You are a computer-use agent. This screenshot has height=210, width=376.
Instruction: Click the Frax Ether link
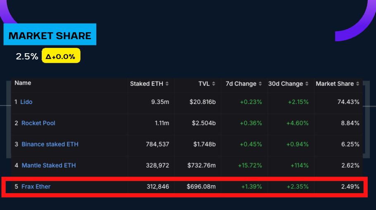pos(36,186)
